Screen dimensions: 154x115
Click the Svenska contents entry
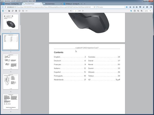tap(104, 57)
